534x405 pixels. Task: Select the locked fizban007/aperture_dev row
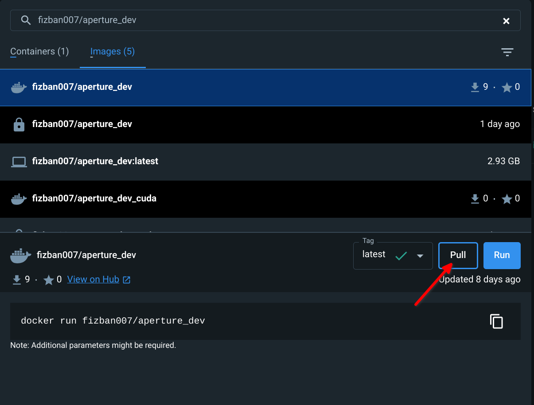pos(265,124)
